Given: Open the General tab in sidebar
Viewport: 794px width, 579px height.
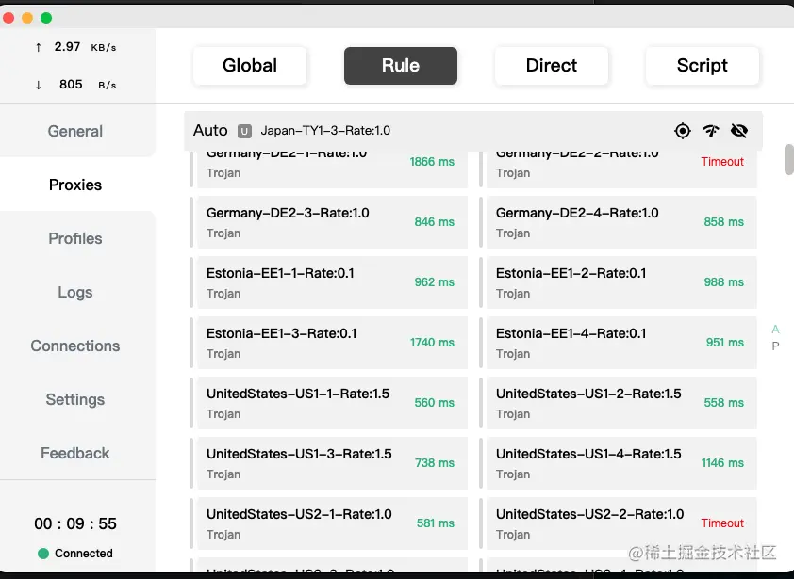Looking at the screenshot, I should 75,131.
